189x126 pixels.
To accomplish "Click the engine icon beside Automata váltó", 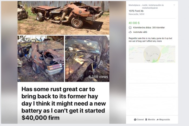I will [130, 32].
